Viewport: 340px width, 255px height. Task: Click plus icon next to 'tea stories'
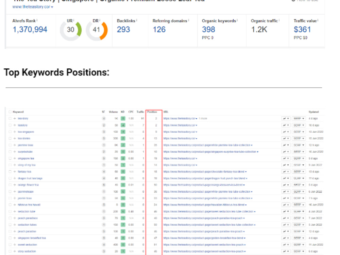coord(15,138)
